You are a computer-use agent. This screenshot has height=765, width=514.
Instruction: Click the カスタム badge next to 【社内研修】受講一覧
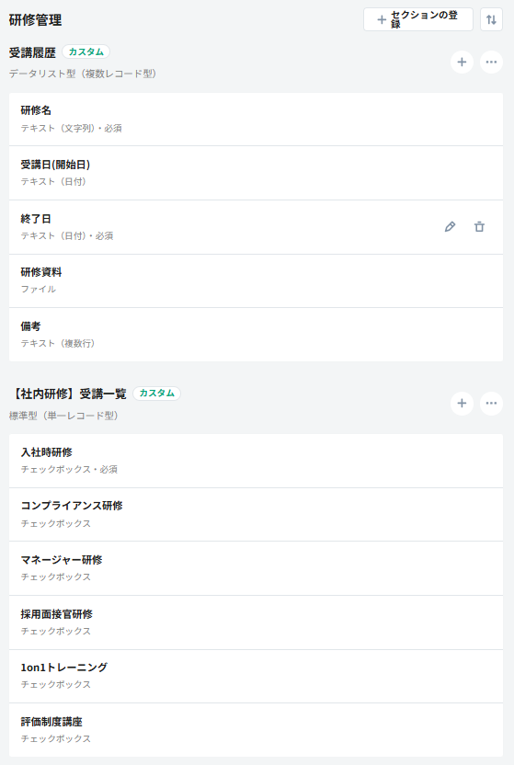tap(156, 394)
